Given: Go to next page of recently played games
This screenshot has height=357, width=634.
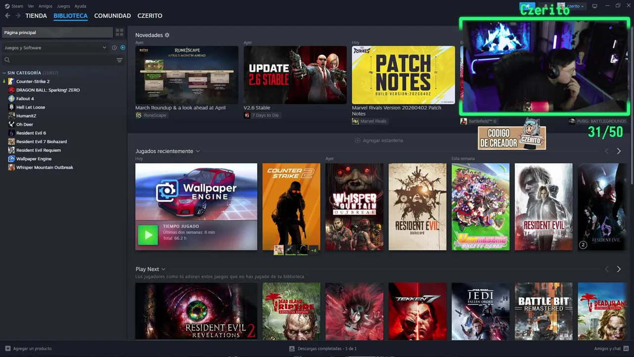Looking at the screenshot, I should (619, 151).
